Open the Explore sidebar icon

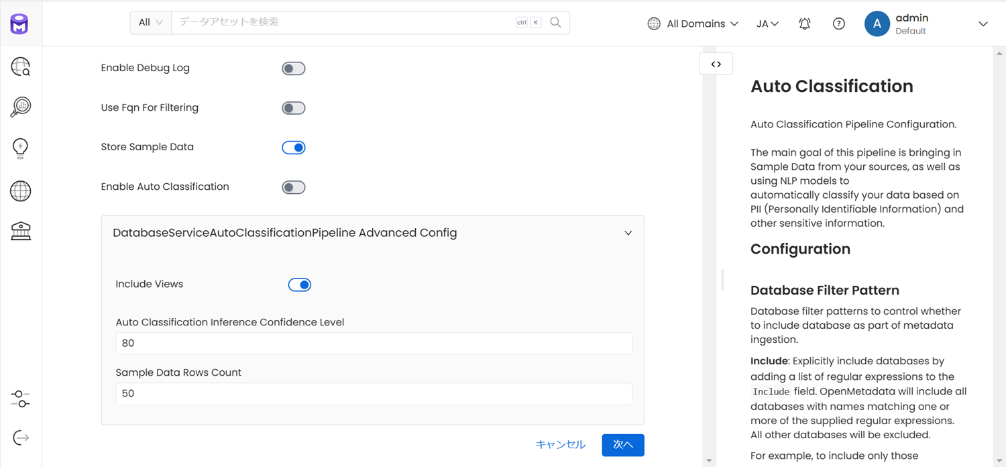click(21, 67)
